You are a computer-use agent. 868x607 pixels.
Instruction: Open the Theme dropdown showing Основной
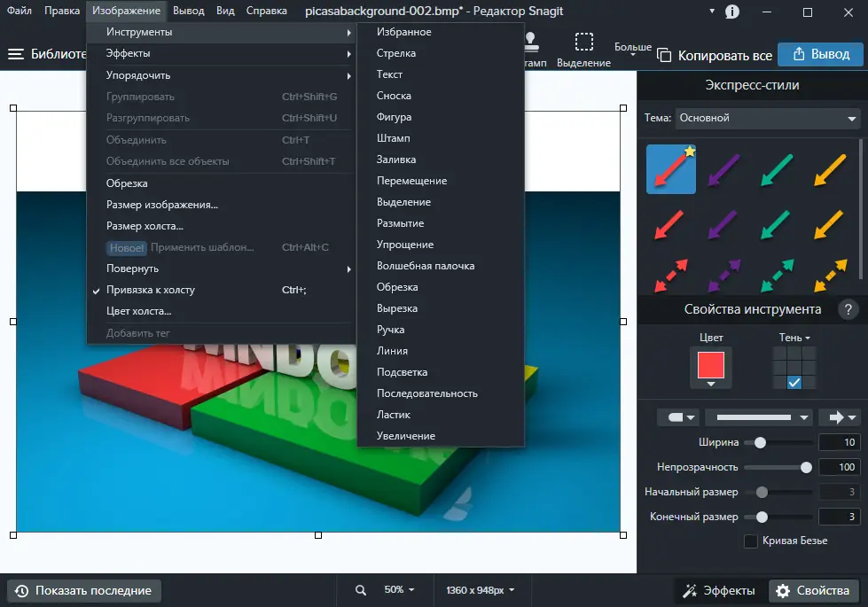768,118
